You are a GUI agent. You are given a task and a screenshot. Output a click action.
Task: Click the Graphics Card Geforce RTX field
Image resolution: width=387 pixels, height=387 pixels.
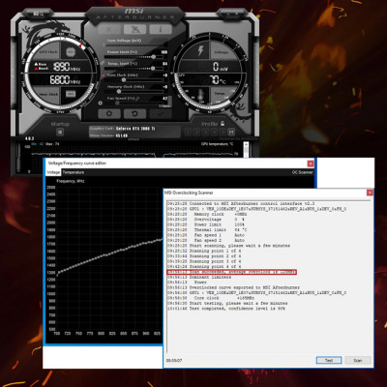click(134, 129)
